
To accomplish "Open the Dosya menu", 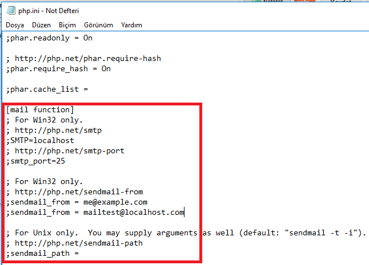I will tap(15, 25).
